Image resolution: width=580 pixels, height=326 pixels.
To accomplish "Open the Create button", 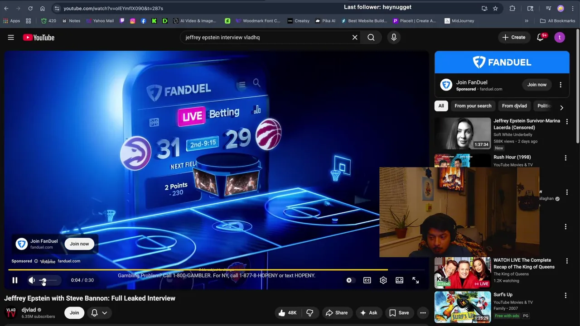I will 513,38.
